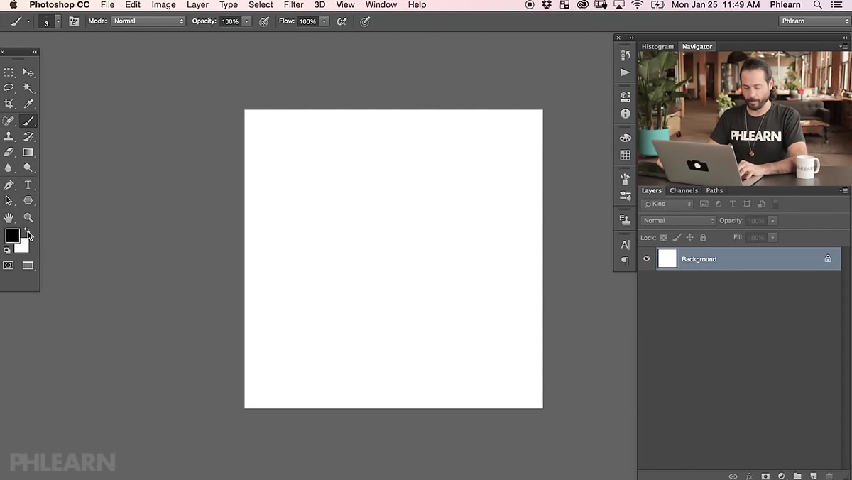Open the Phlearn workspace switcher dropdown

click(814, 21)
